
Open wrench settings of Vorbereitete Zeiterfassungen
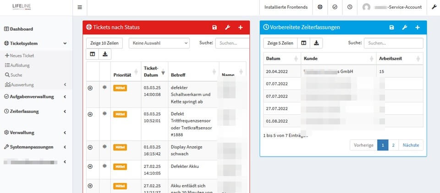[x=405, y=27]
